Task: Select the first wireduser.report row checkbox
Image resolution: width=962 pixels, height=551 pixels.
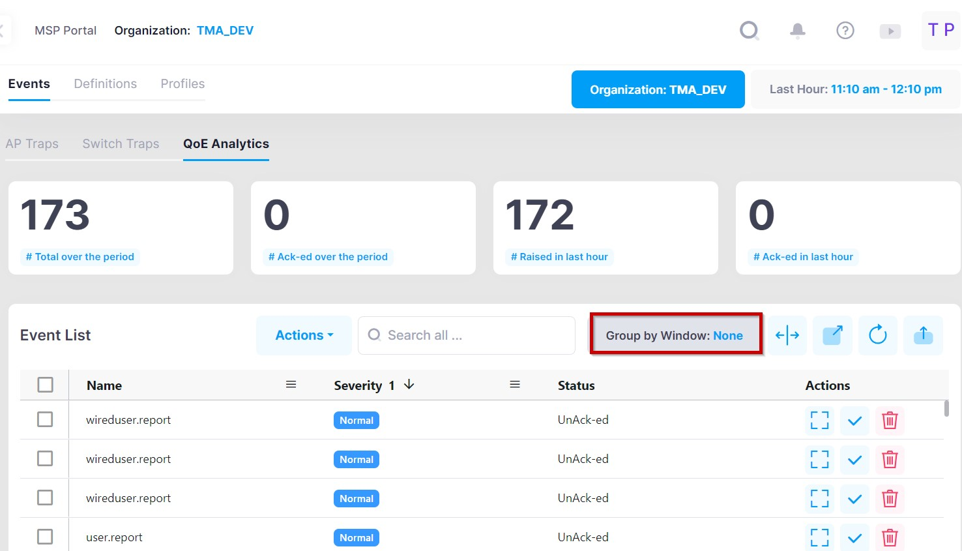Action: (x=45, y=419)
